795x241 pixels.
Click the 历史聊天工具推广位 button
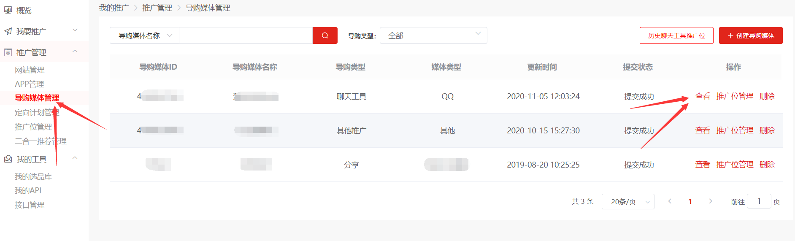tap(676, 35)
